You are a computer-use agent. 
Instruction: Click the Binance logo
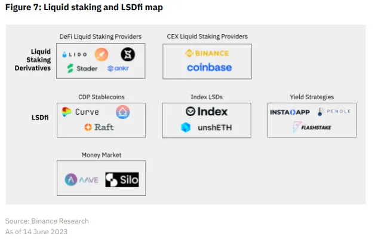click(207, 53)
